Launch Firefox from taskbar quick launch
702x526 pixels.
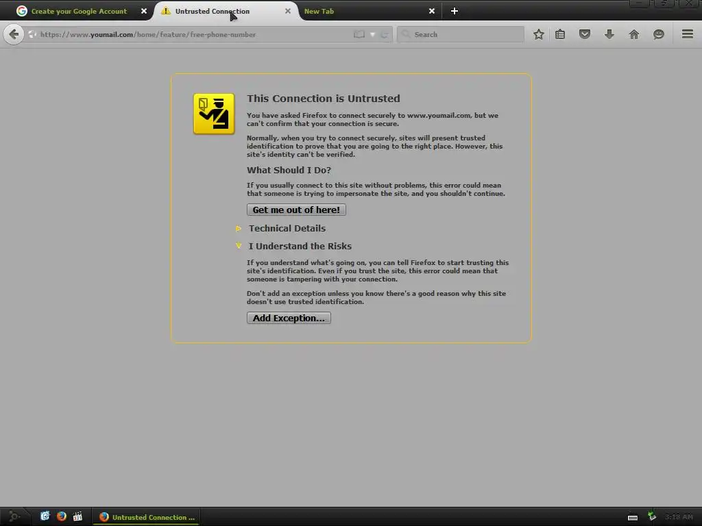point(61,516)
